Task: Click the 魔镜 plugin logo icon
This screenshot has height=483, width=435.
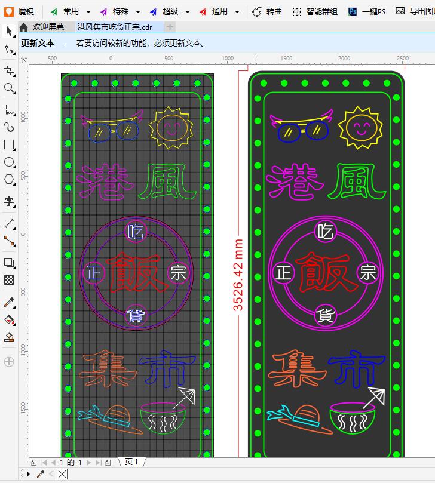Action: (x=9, y=11)
